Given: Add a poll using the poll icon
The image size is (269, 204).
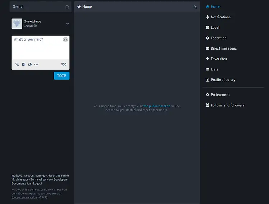Looking at the screenshot, I should 23,65.
